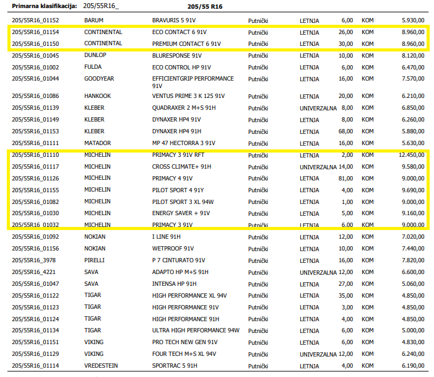Select PRIMACY 3 91V RFT model
This screenshot has height=377, width=434.
[178, 155]
